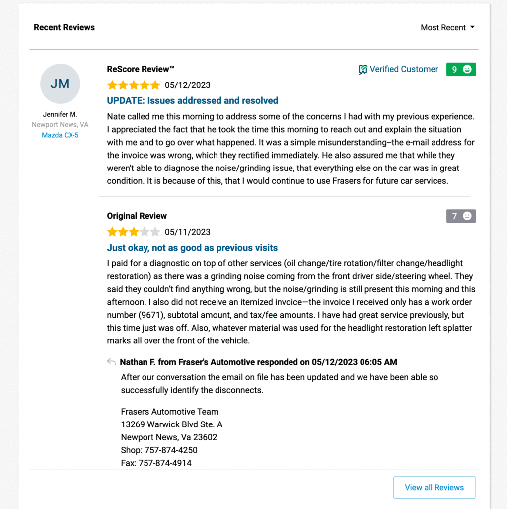Click the five-star rating on ReScore Review

pos(134,85)
